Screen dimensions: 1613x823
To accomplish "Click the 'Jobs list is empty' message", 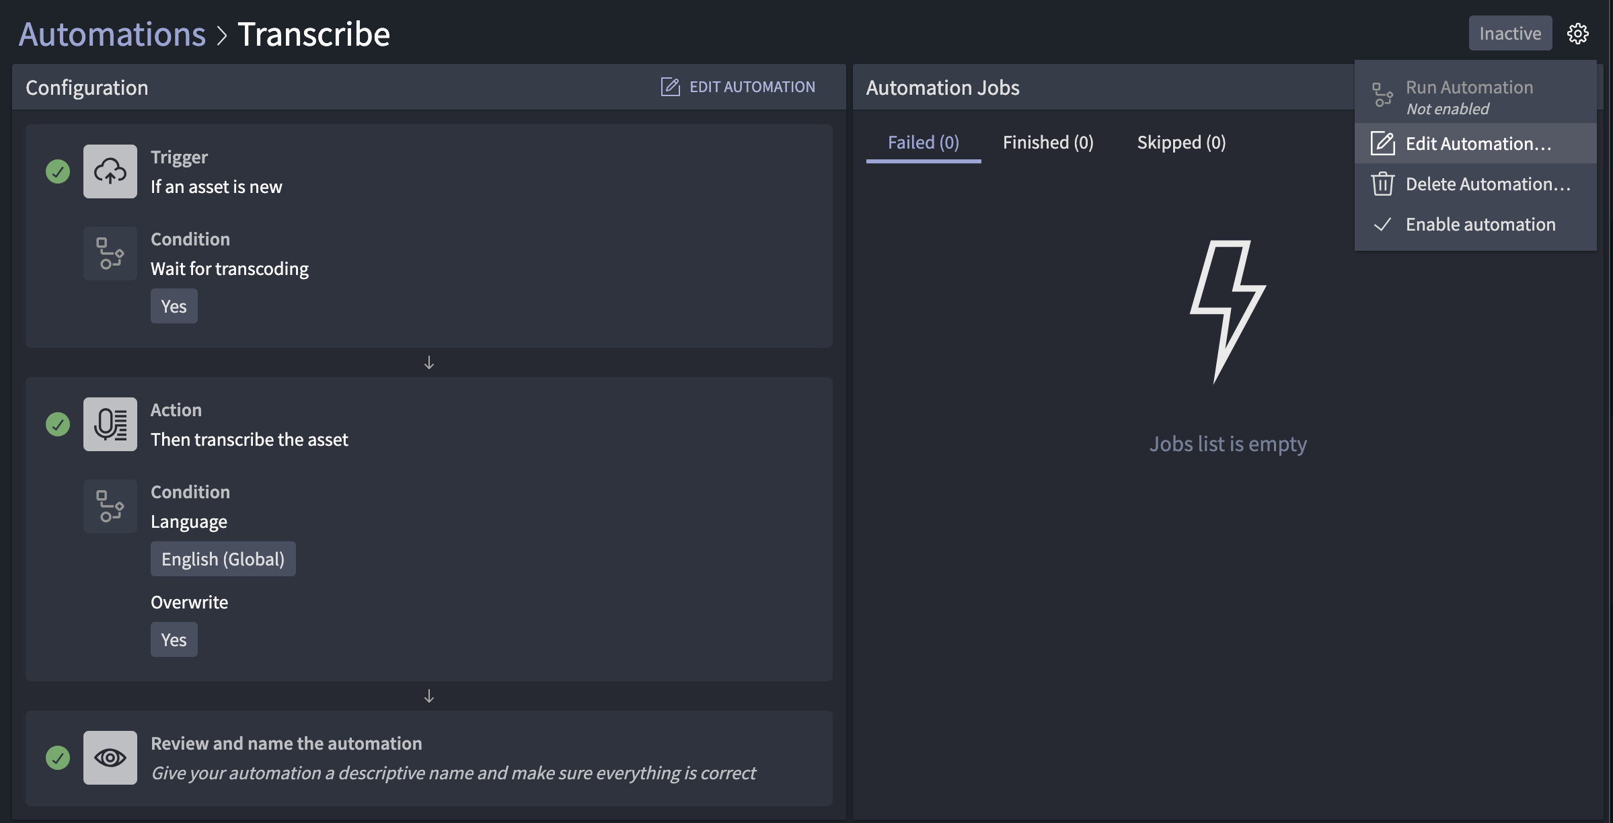I will [1228, 444].
